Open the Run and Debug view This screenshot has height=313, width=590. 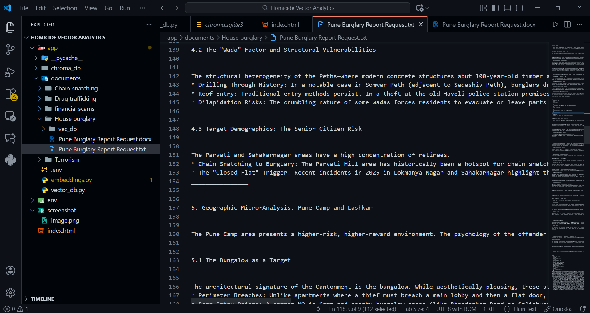coord(10,72)
